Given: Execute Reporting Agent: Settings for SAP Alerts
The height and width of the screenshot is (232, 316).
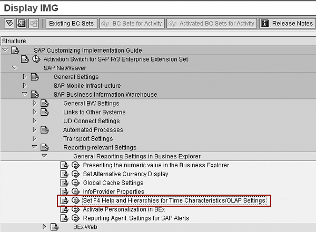Looking at the screenshot, I should (x=75, y=218).
